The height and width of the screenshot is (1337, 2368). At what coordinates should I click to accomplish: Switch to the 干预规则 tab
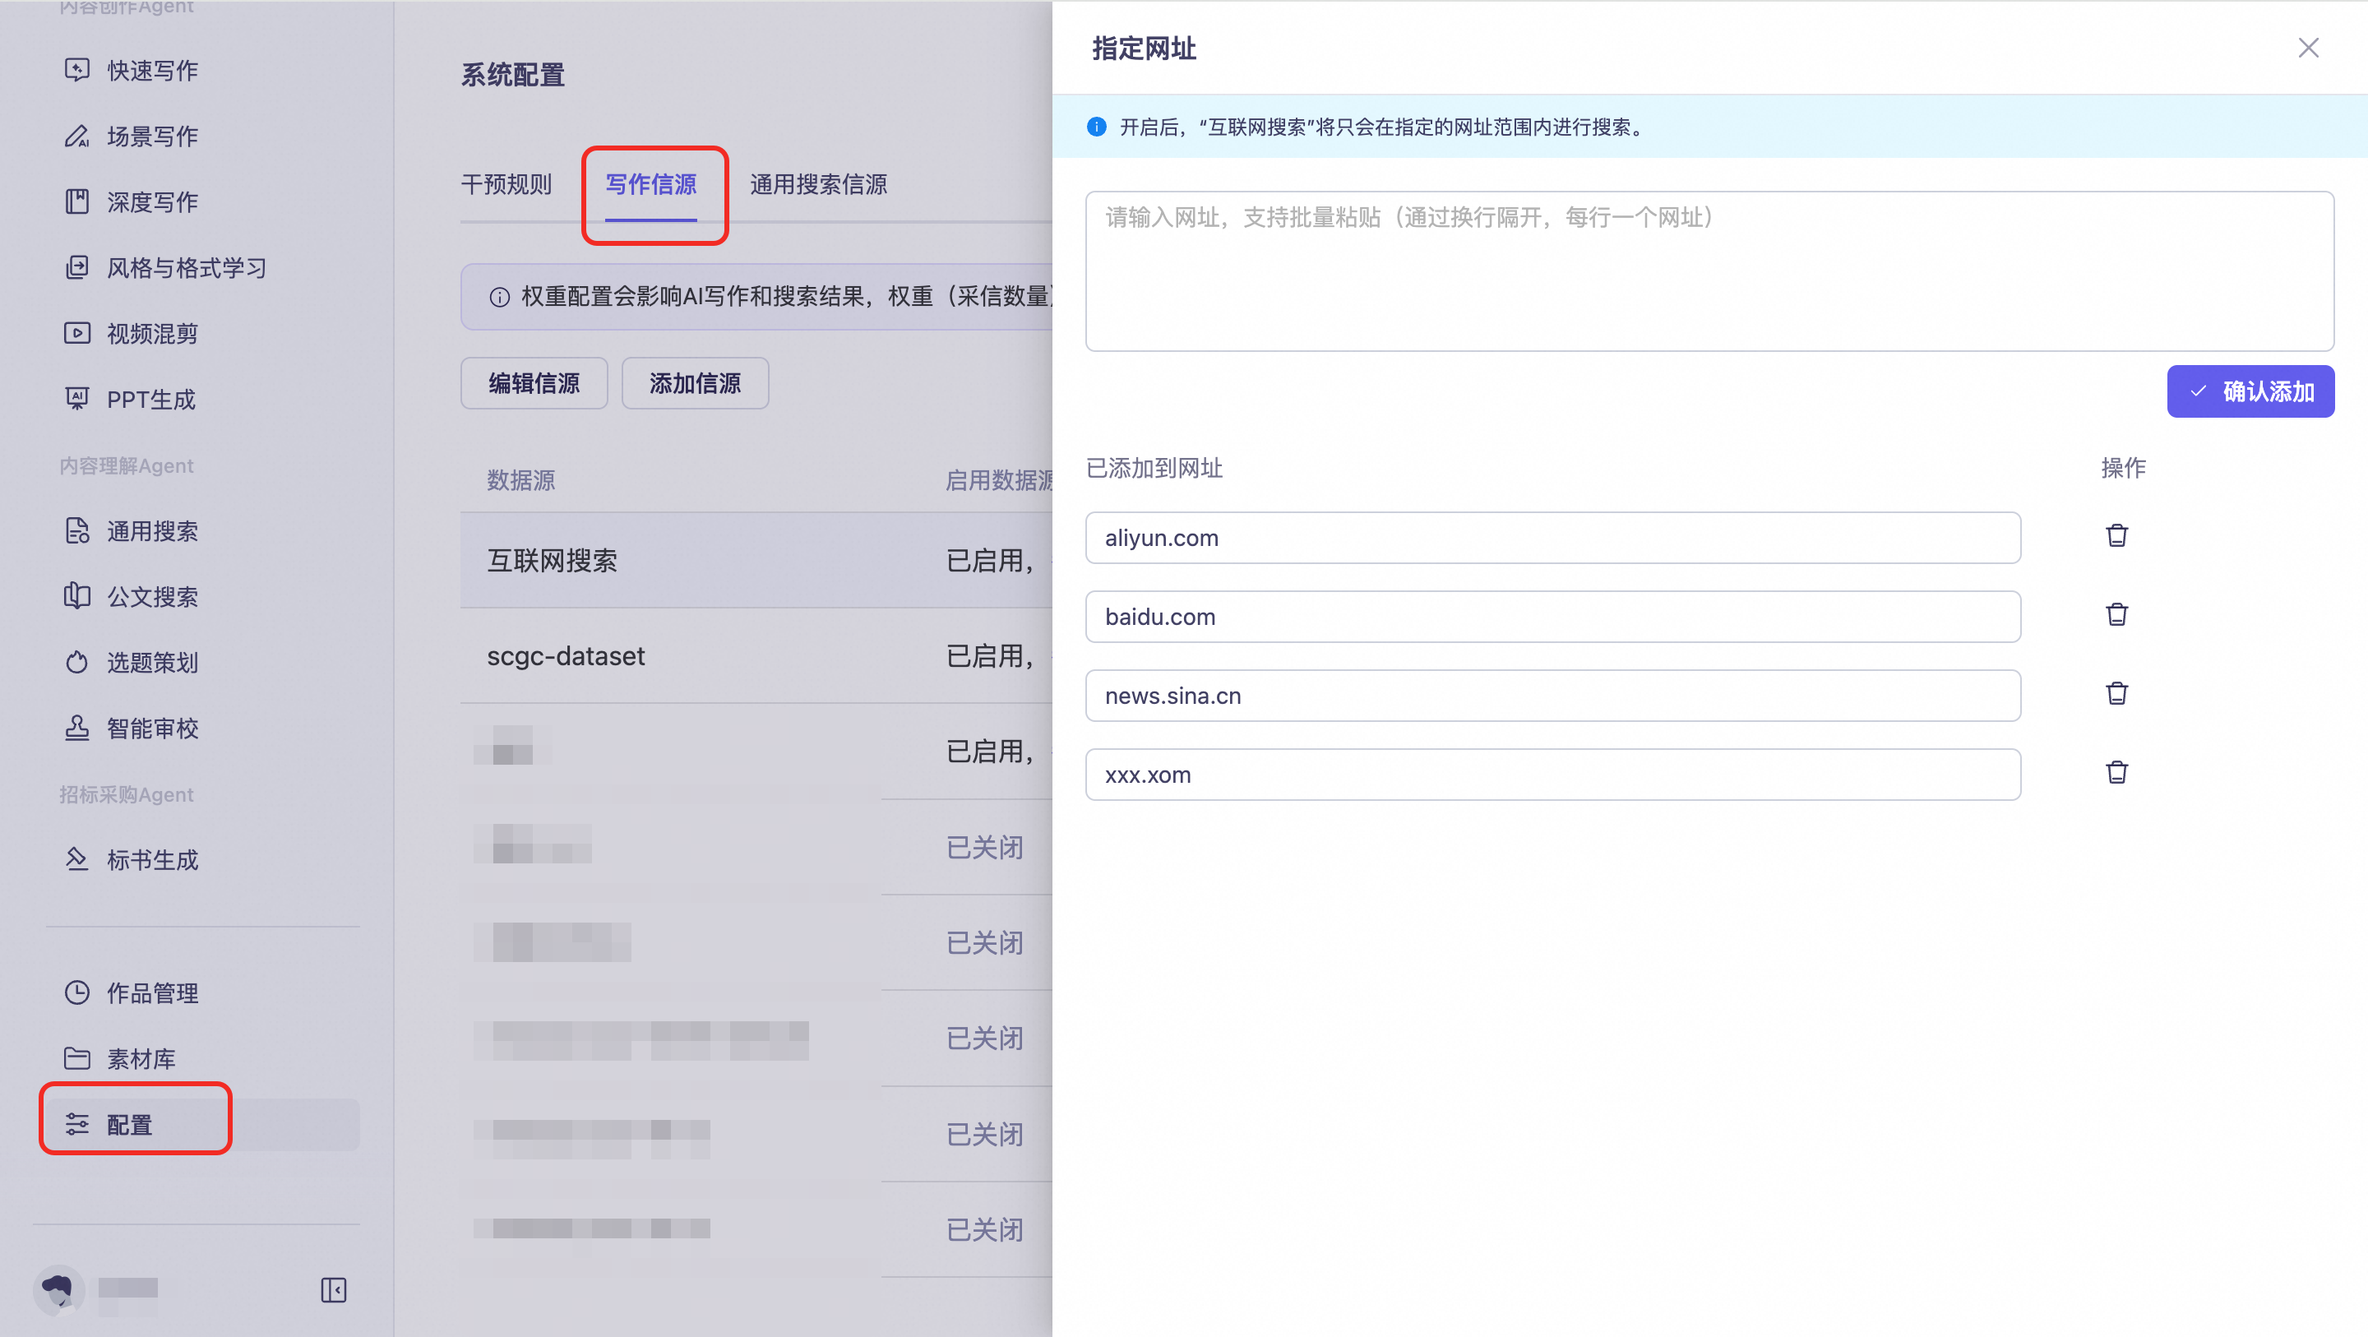[506, 185]
